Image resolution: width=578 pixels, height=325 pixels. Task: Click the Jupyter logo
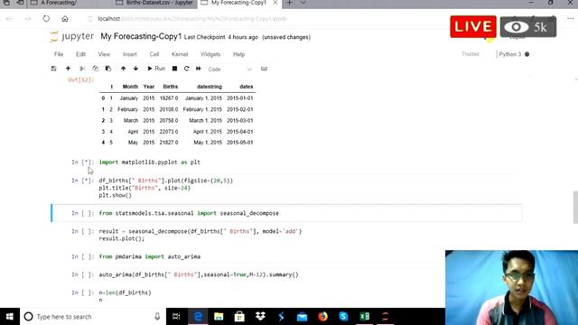coord(72,36)
